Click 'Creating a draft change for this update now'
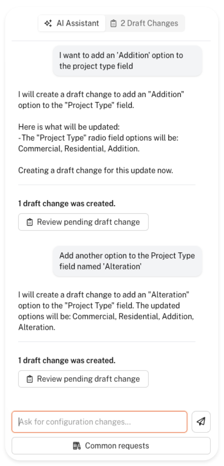The height and width of the screenshot is (466, 224). [96, 170]
